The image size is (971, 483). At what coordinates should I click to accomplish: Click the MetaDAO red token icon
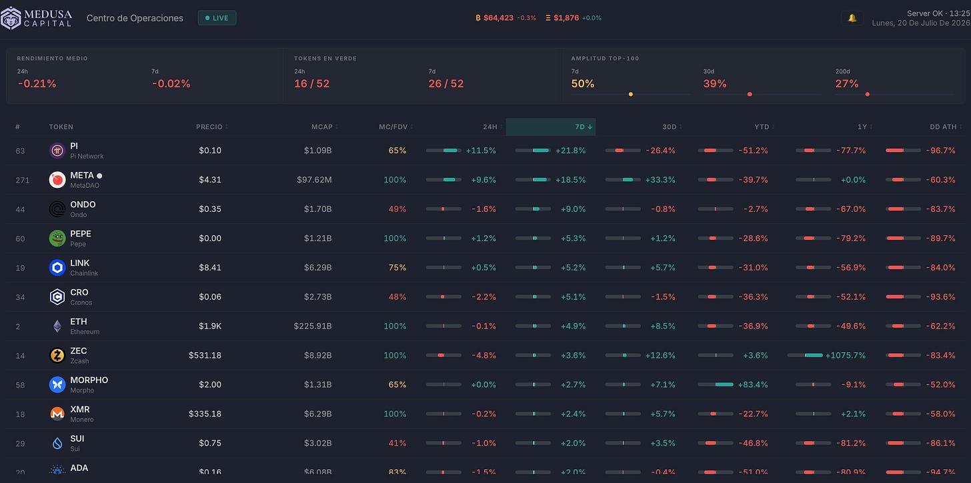pos(57,180)
